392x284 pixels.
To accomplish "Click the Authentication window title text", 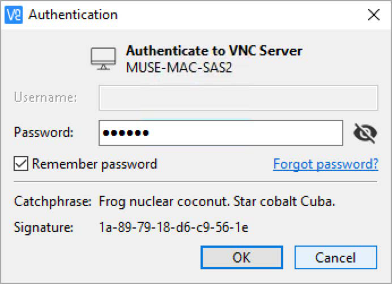I will pyautogui.click(x=73, y=15).
